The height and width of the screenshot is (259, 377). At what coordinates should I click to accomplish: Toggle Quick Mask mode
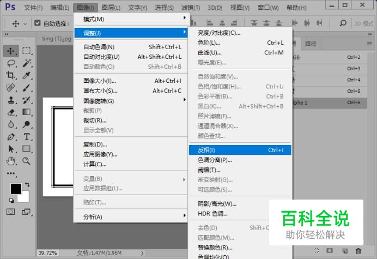tap(10, 212)
